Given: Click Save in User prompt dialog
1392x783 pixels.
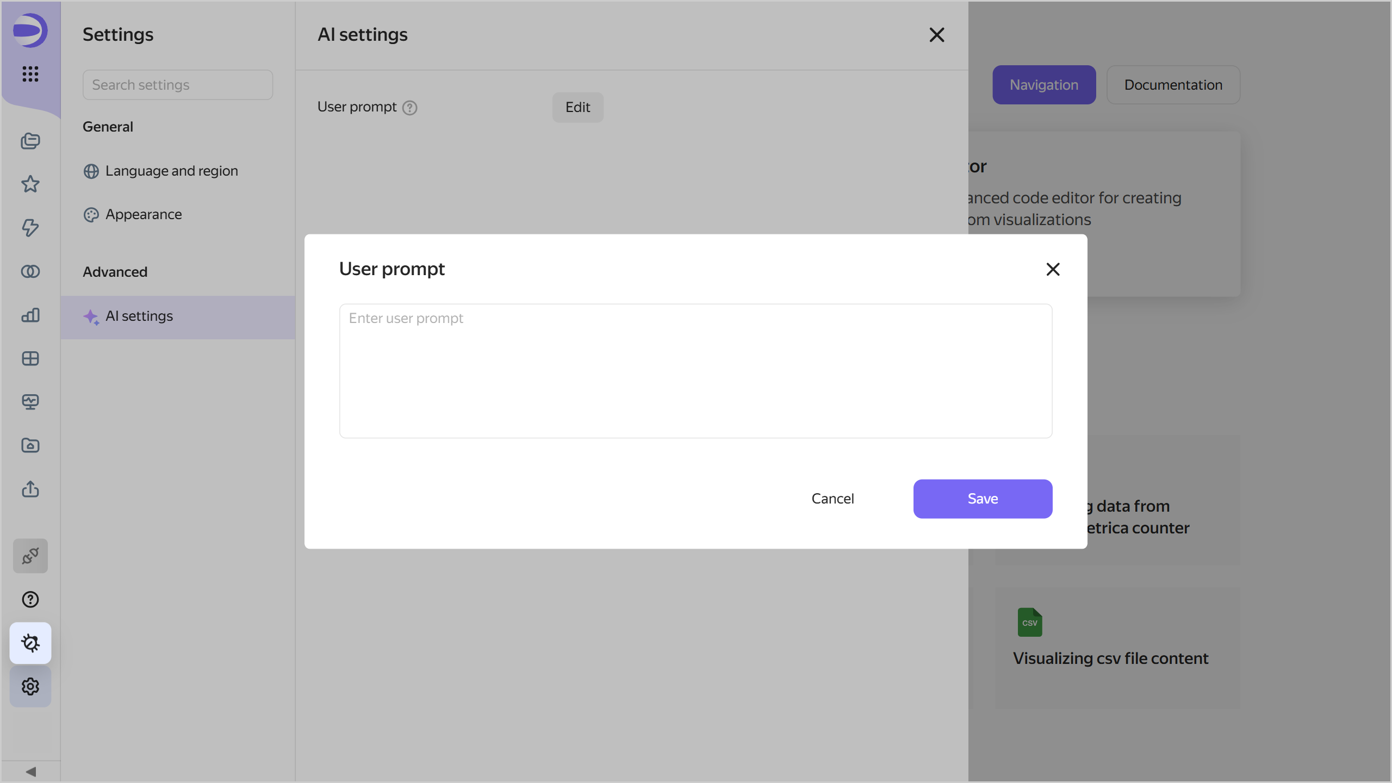Looking at the screenshot, I should click(x=982, y=499).
